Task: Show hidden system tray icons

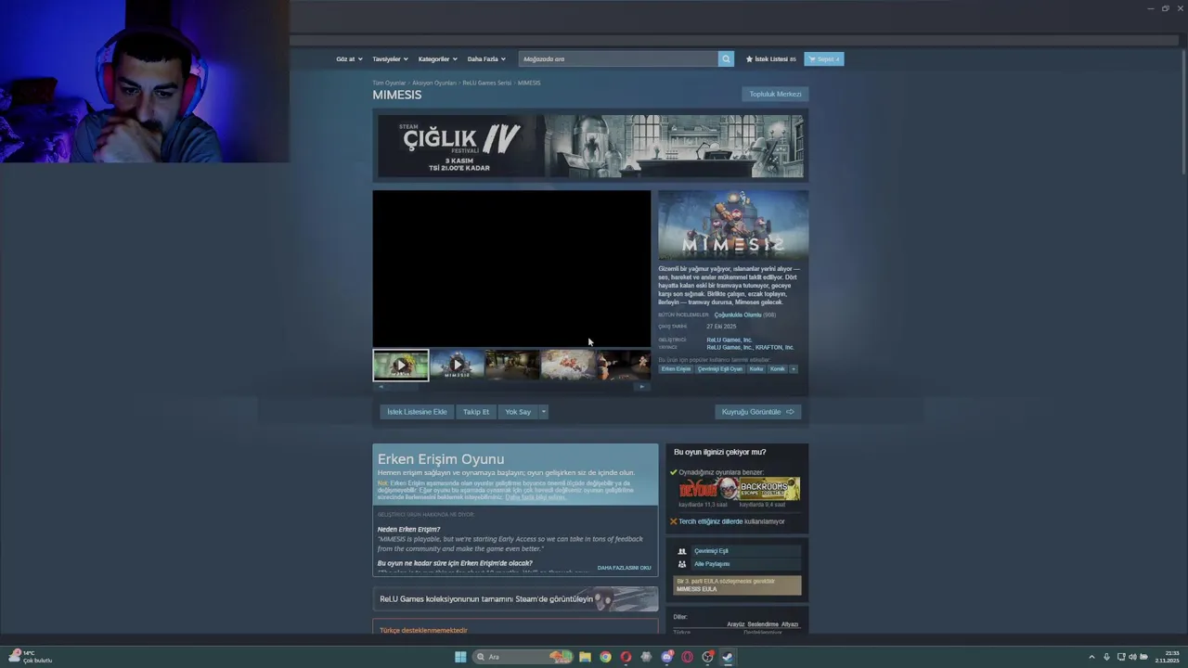Action: coord(1091,657)
